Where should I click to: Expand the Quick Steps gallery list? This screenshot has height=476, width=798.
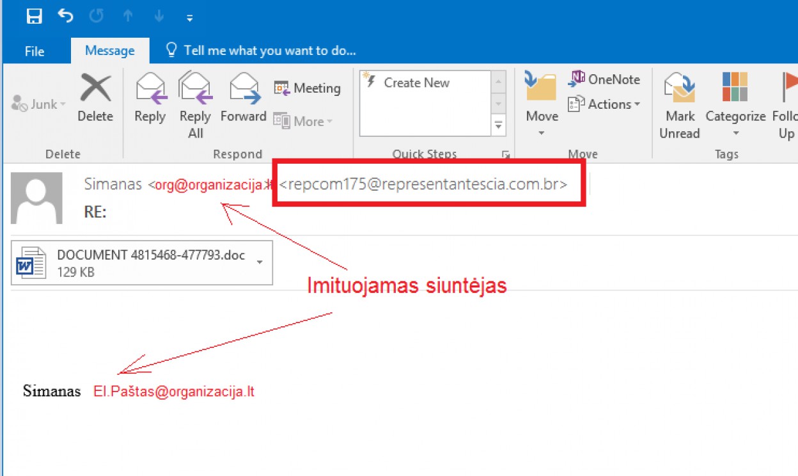pyautogui.click(x=498, y=127)
